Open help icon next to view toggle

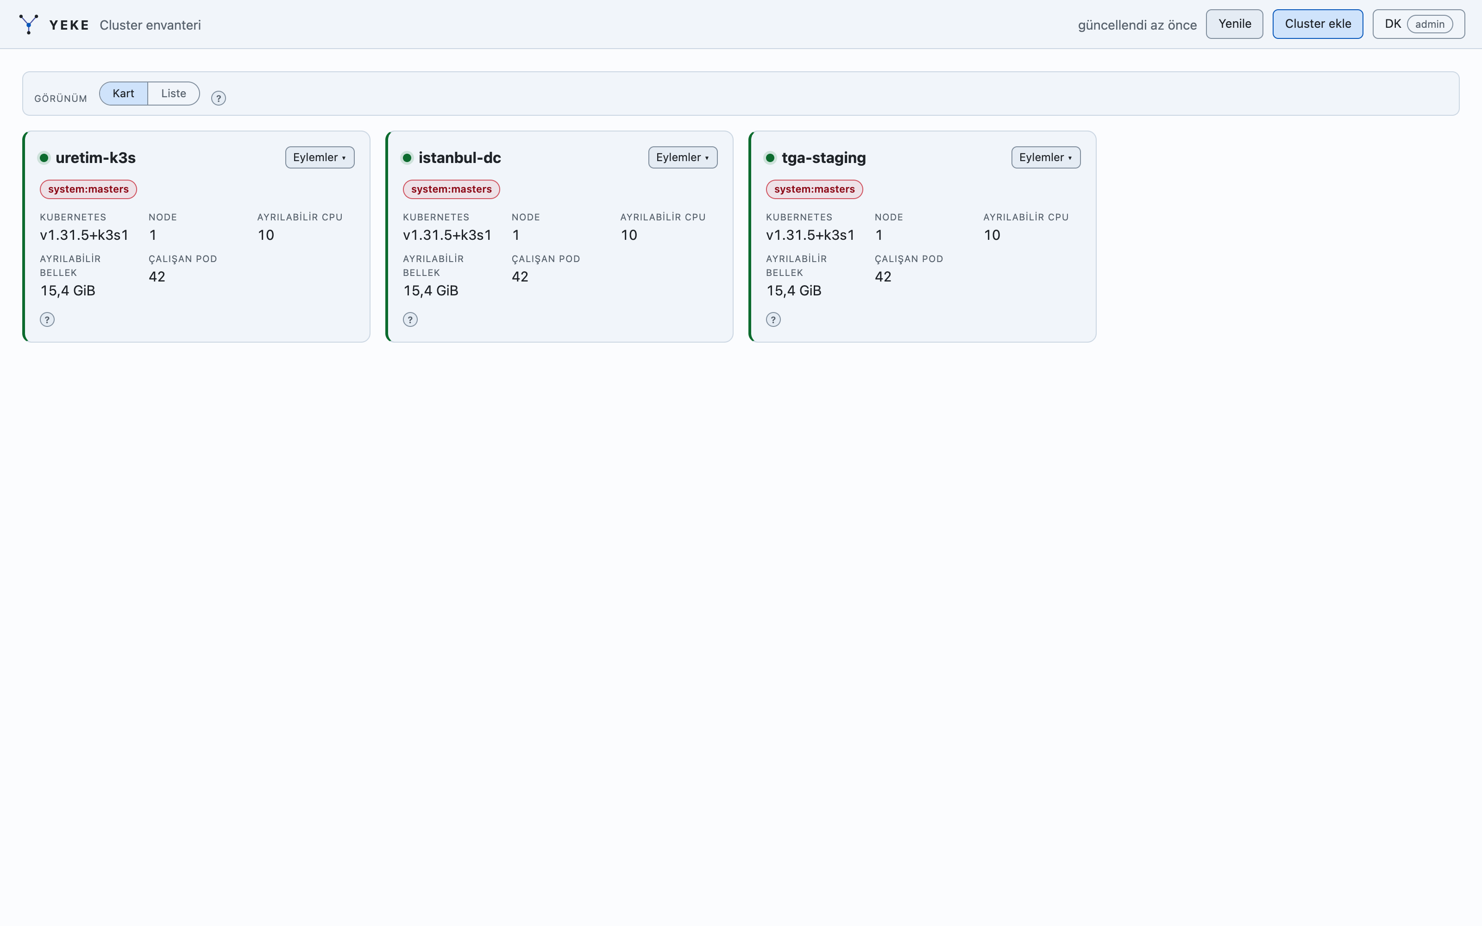point(219,98)
